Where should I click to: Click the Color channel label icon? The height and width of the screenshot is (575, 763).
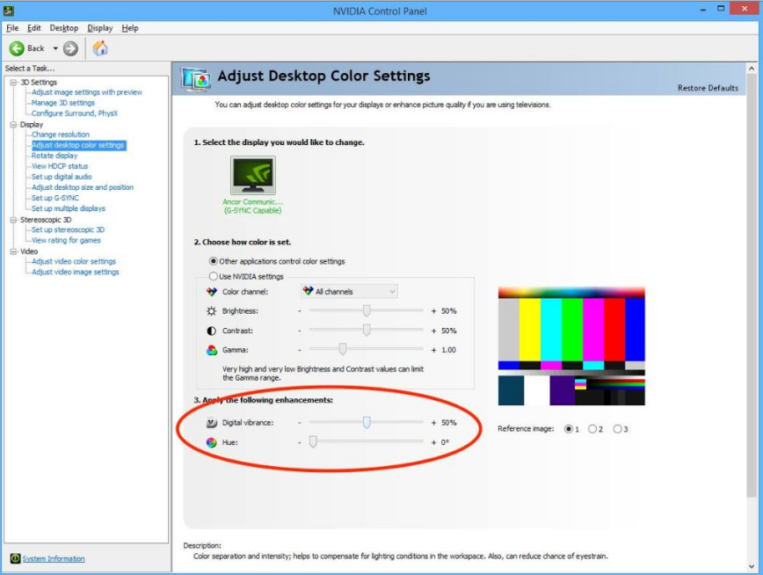point(211,292)
